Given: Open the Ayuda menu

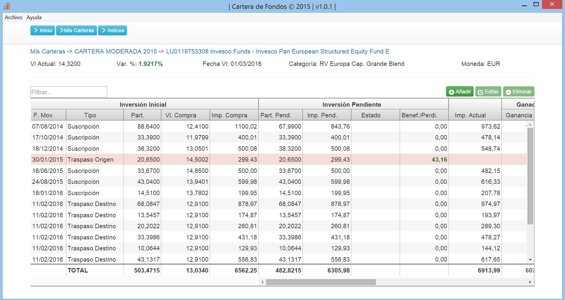Looking at the screenshot, I should pyautogui.click(x=34, y=17).
